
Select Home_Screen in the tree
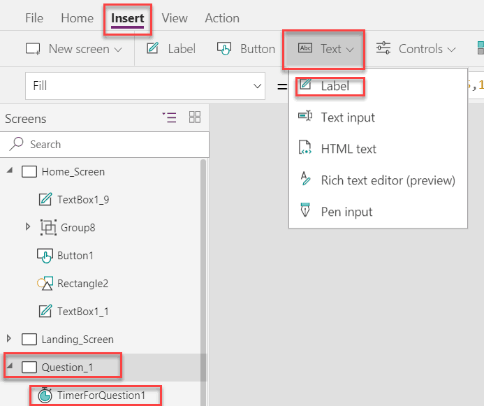(x=73, y=172)
